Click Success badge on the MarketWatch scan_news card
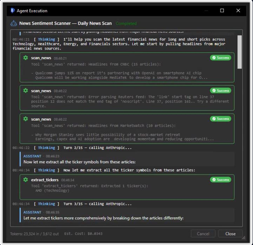Viewport: 253px width, 245px height. (220, 119)
